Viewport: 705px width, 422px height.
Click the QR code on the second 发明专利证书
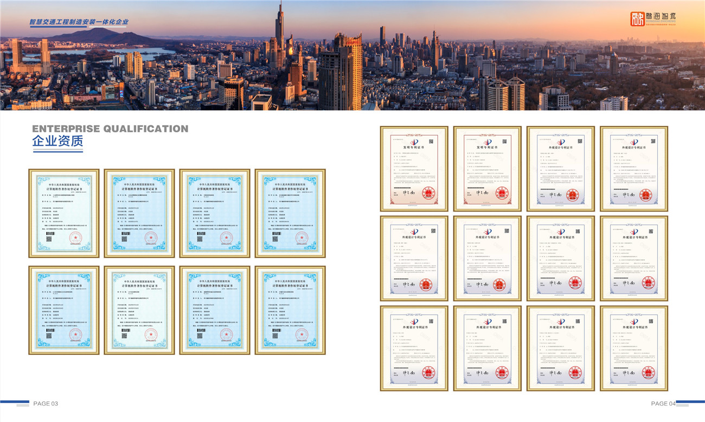click(503, 142)
